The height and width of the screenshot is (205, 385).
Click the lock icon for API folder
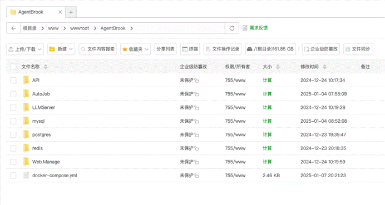(197, 81)
